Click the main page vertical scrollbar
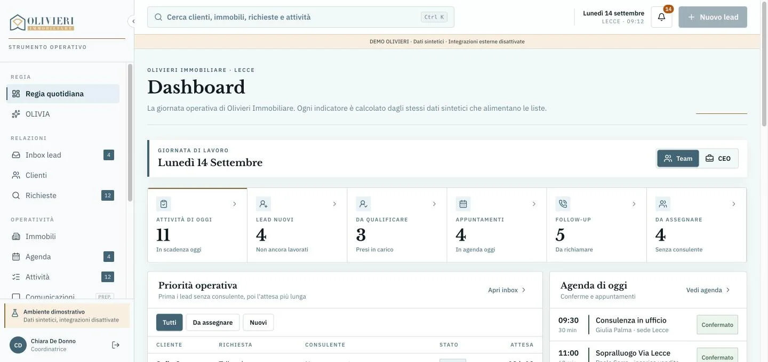Viewport: 768px width, 362px height. pyautogui.click(x=764, y=64)
